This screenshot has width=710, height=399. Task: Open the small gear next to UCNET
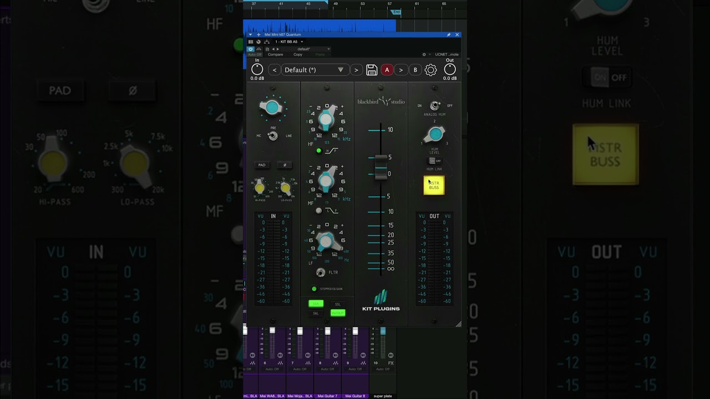424,54
